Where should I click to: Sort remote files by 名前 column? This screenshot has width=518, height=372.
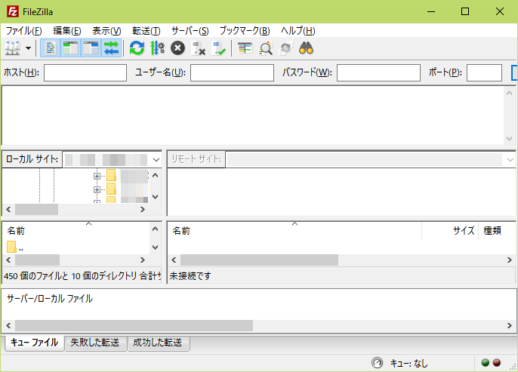(x=294, y=231)
